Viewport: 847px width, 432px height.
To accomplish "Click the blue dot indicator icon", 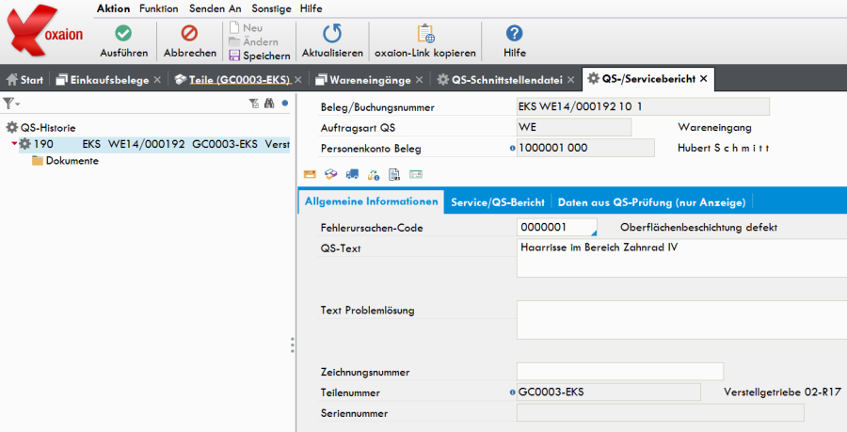I will point(285,103).
